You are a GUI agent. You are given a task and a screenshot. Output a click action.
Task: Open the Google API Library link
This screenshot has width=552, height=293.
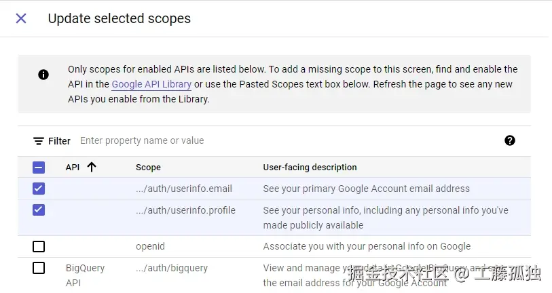(x=151, y=85)
